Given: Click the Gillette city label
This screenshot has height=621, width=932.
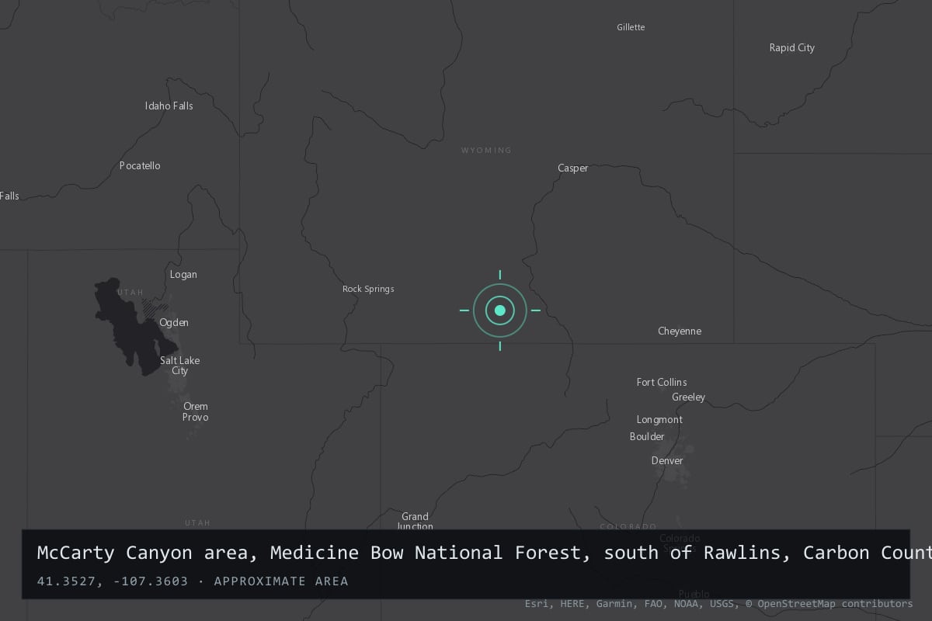Looking at the screenshot, I should (631, 27).
